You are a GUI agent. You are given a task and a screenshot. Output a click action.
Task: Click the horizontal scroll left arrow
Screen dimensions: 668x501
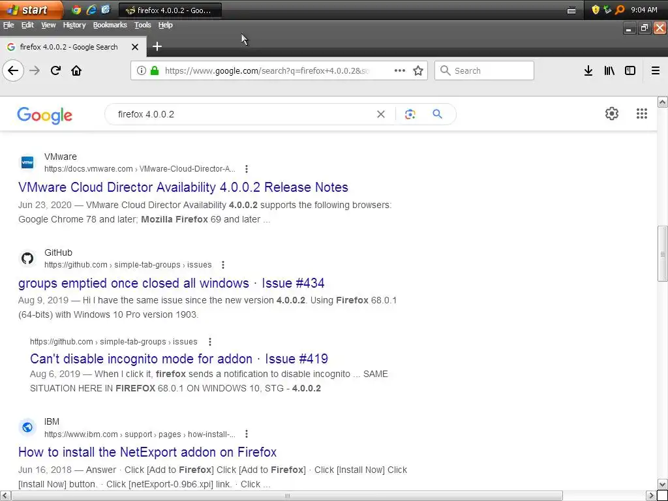(x=5, y=496)
